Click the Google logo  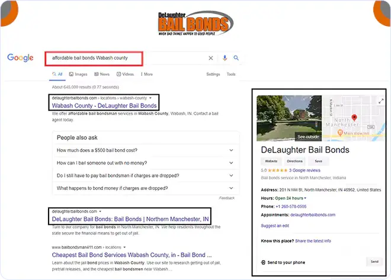tap(20, 58)
